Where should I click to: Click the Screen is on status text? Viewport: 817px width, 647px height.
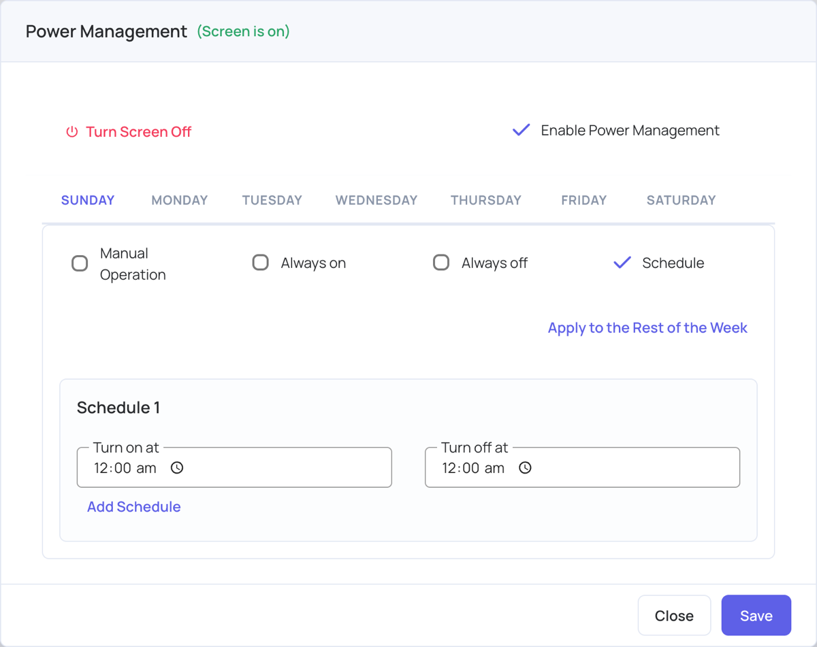tap(243, 31)
